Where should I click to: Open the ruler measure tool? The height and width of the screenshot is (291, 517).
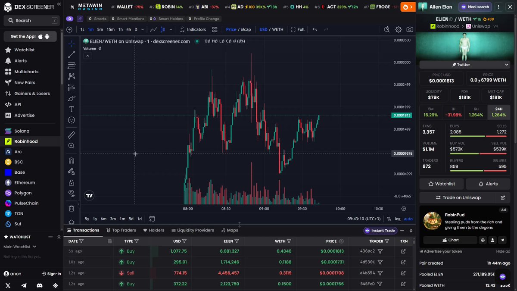pyautogui.click(x=72, y=135)
